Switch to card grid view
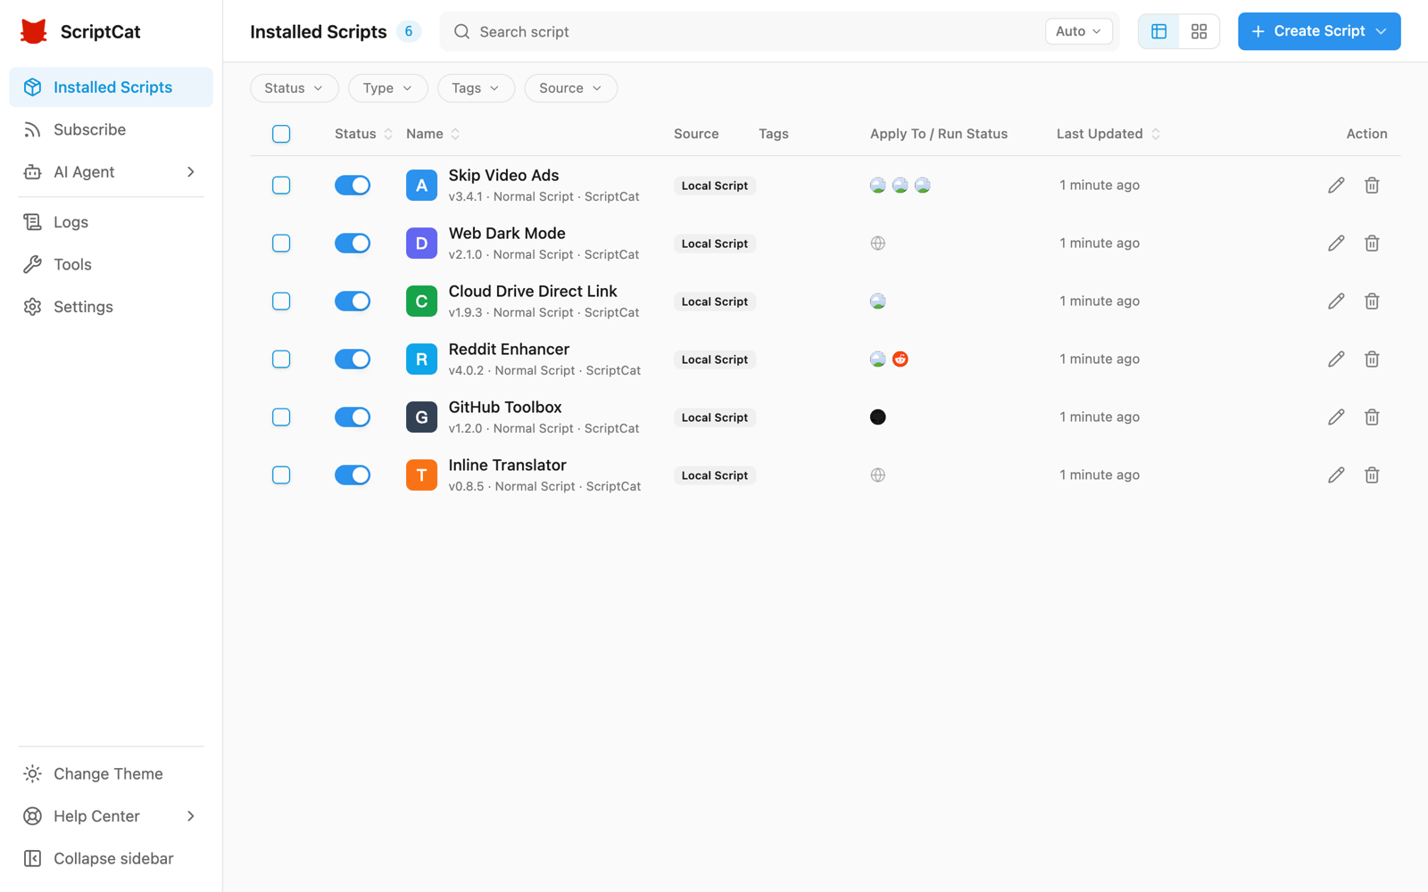1428x892 pixels. click(x=1199, y=31)
